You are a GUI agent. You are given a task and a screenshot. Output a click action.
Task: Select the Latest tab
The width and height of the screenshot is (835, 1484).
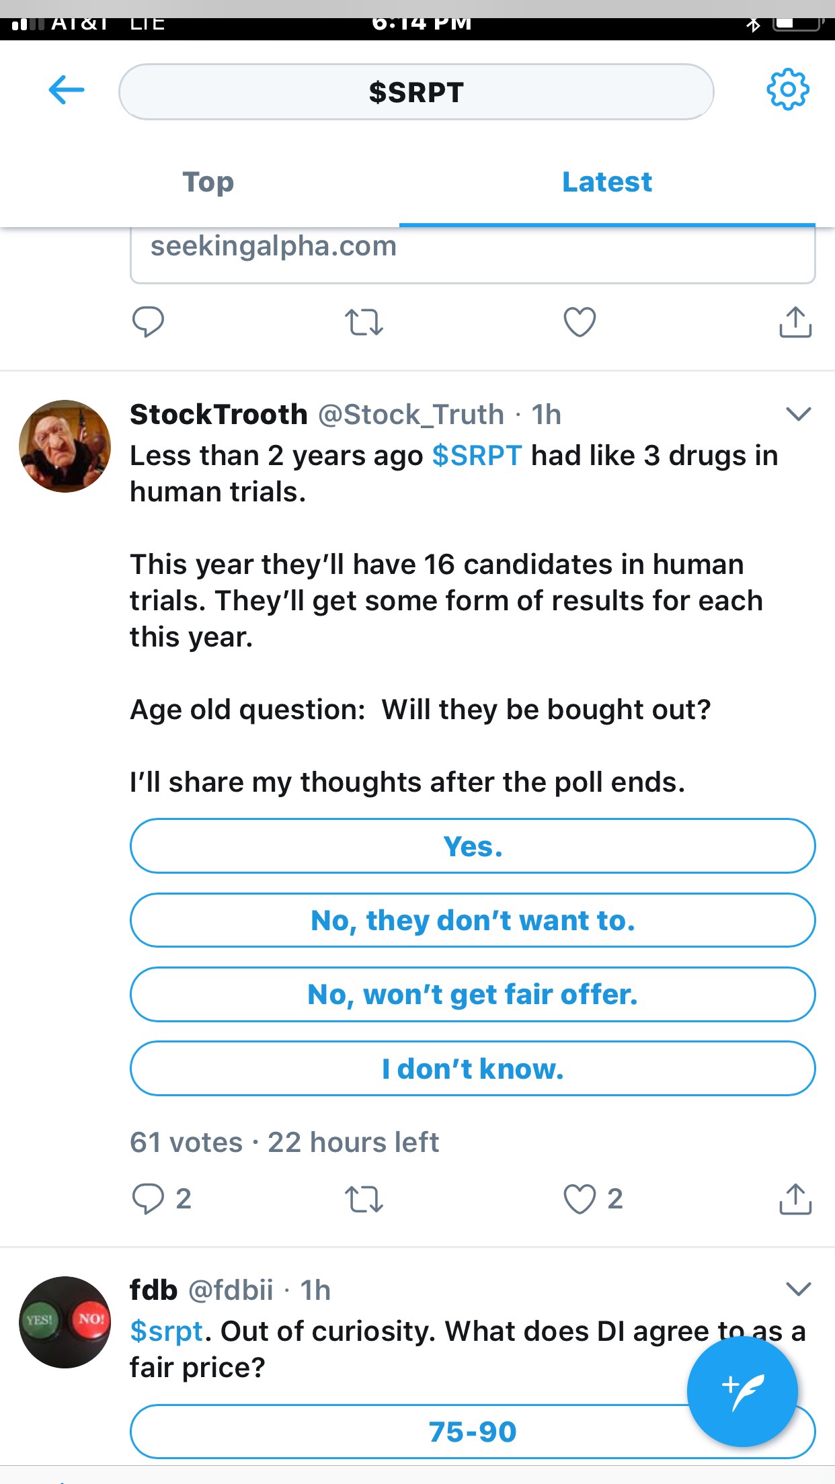(607, 182)
